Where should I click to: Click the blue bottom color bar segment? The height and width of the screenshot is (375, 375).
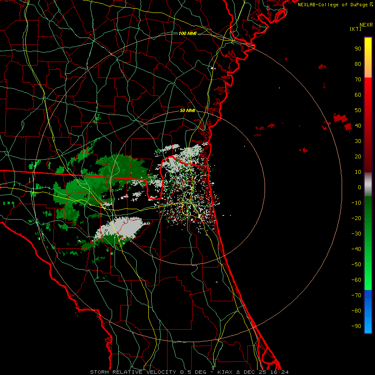368,312
